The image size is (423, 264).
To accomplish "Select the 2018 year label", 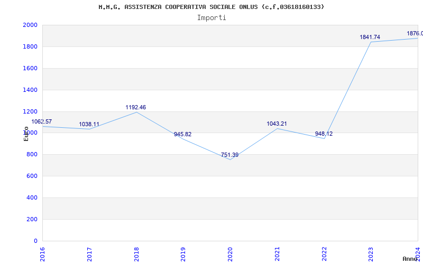I will pos(136,254).
